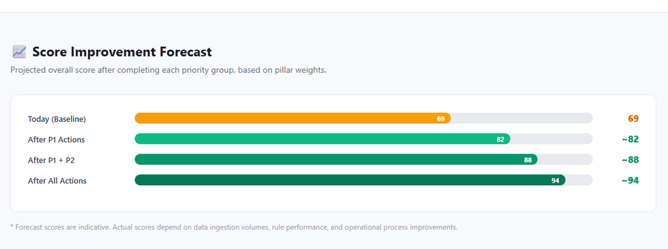Click the chart icon beside Score Improvement Forecast
This screenshot has height=249, width=668.
tap(19, 52)
